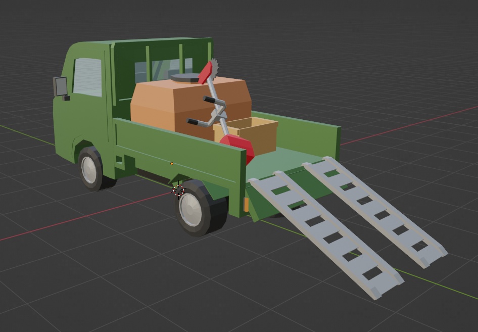Click the brush cutter's circular saw blade
Viewport: 478px width, 332px height.
215,69
